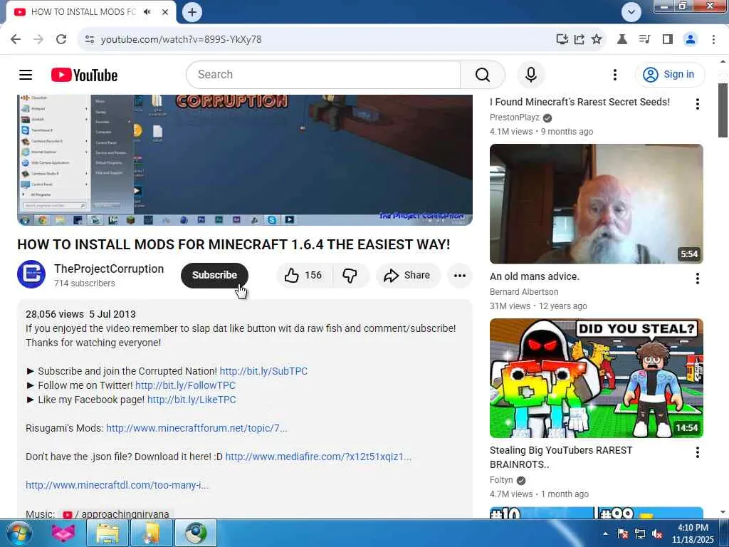Open the Action Center flag tray icon
The height and width of the screenshot is (547, 729).
click(x=622, y=534)
